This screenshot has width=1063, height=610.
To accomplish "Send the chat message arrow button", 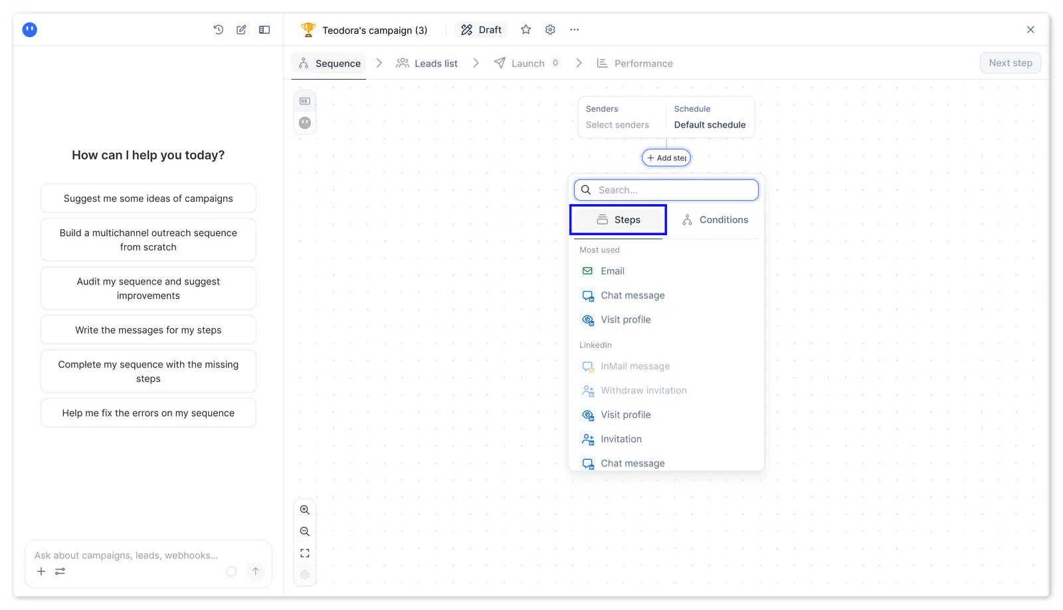I will (x=256, y=571).
